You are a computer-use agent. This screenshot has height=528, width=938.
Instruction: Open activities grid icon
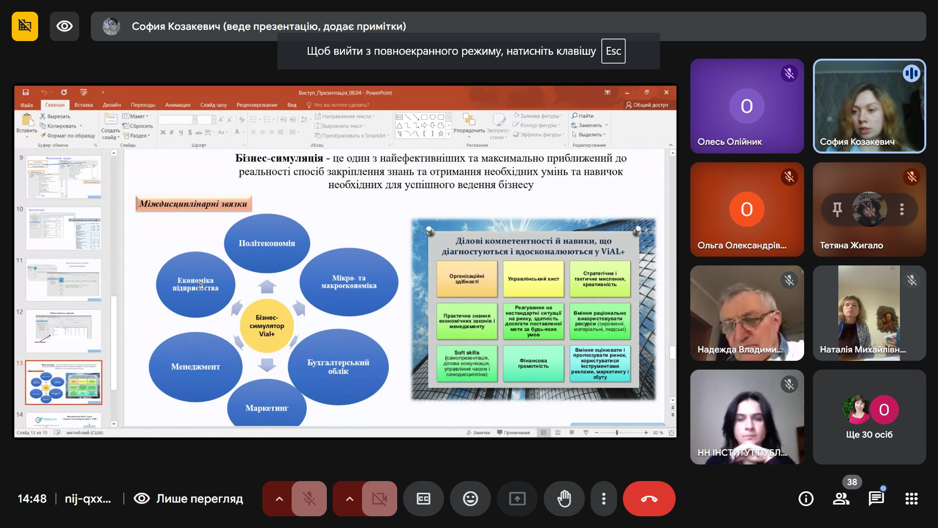coord(912,499)
